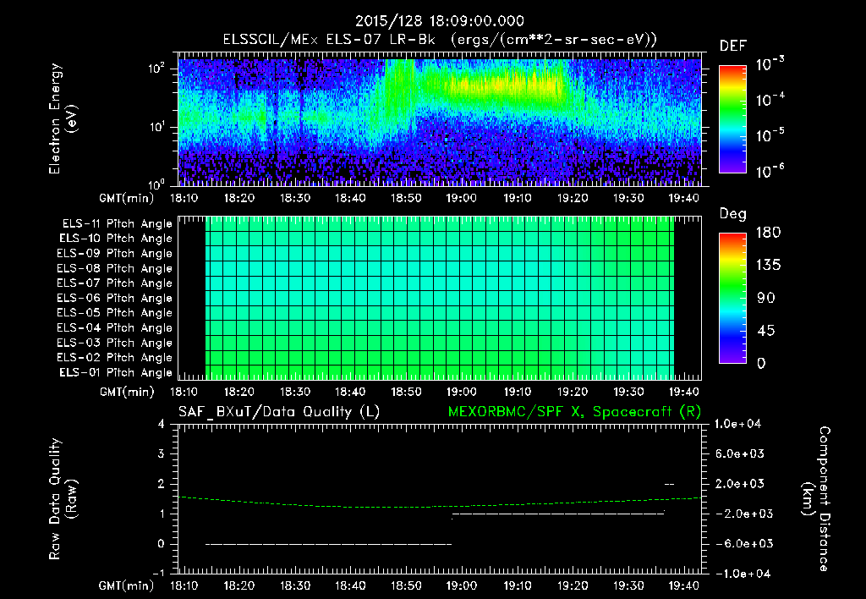Click the short data quality segment at level 2

[669, 484]
